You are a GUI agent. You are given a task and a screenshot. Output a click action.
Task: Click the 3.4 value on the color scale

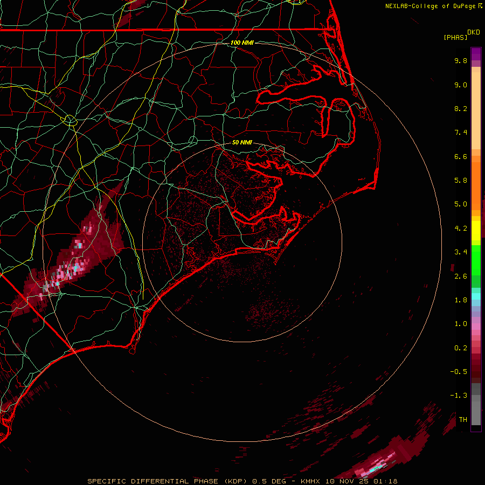click(461, 252)
